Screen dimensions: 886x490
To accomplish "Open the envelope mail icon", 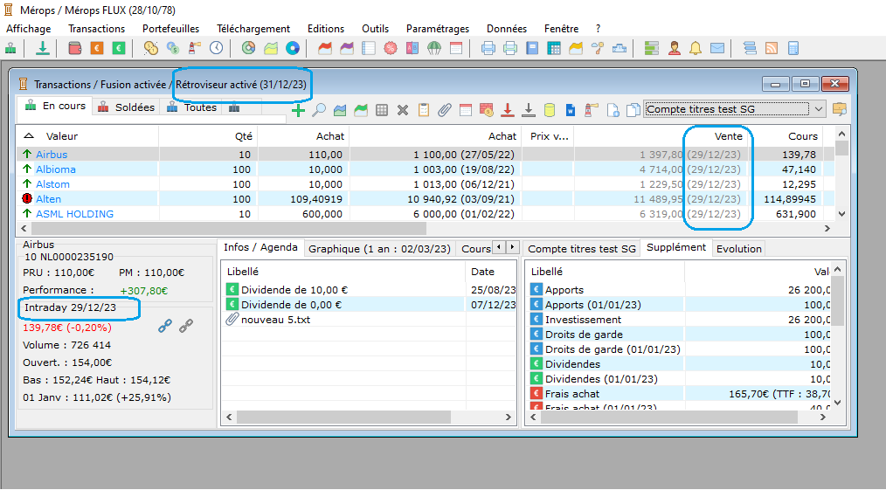I will [717, 49].
